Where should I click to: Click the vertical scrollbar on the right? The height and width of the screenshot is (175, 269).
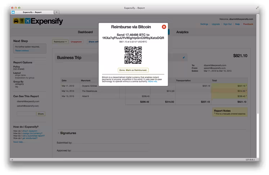coord(258,64)
